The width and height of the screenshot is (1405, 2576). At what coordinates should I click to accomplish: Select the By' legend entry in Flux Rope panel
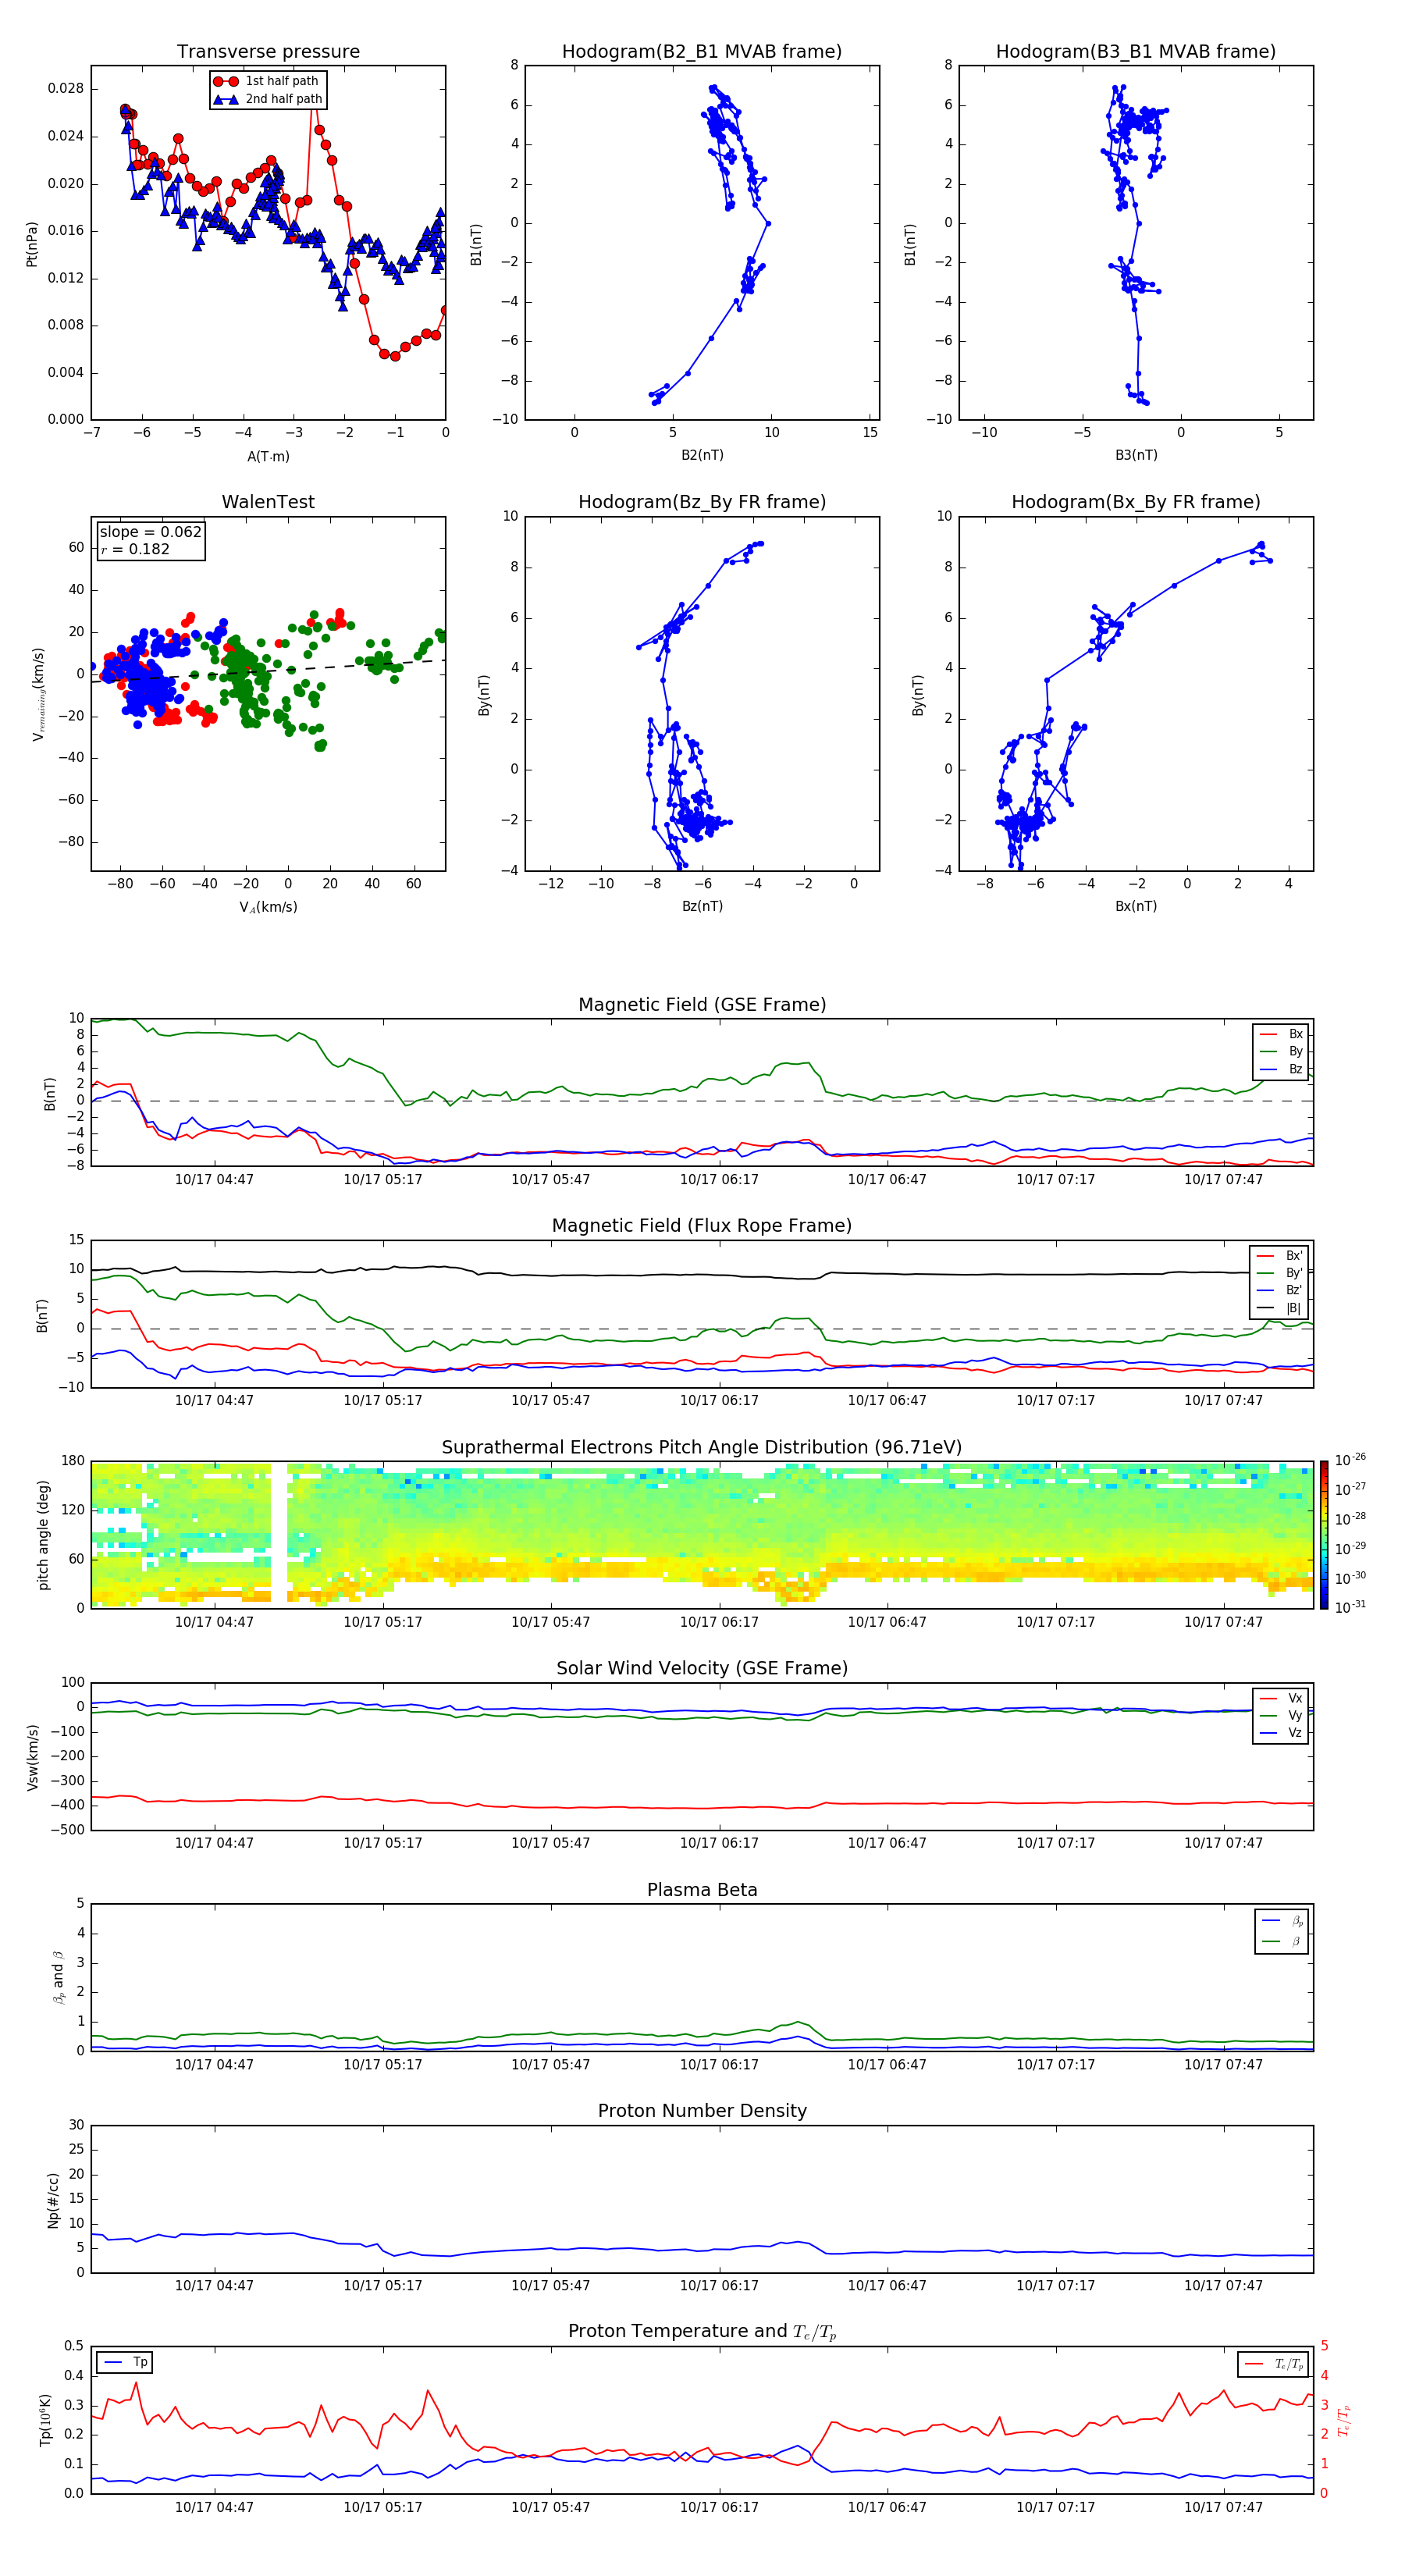[x=1279, y=1273]
